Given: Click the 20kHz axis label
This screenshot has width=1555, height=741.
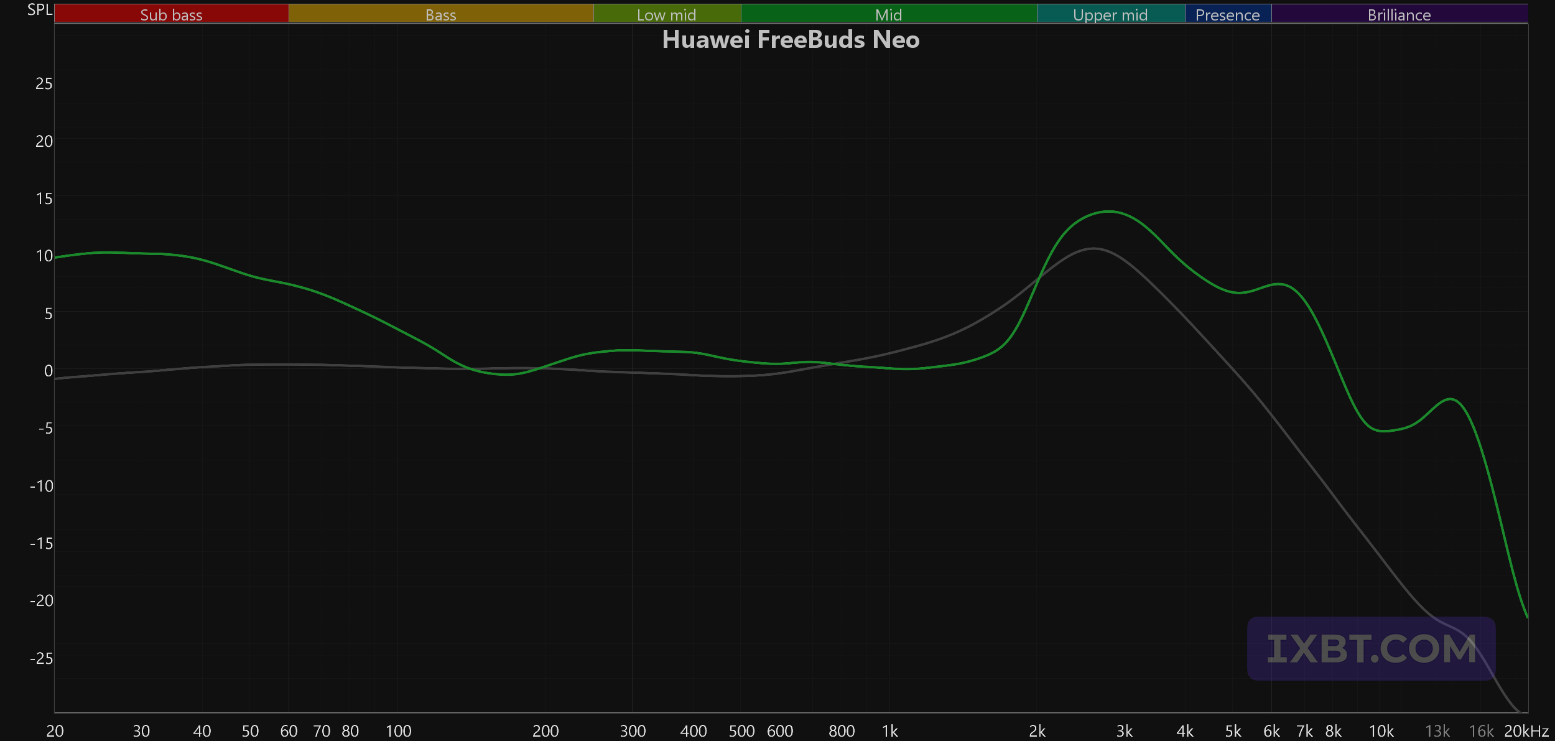Looking at the screenshot, I should (1526, 731).
